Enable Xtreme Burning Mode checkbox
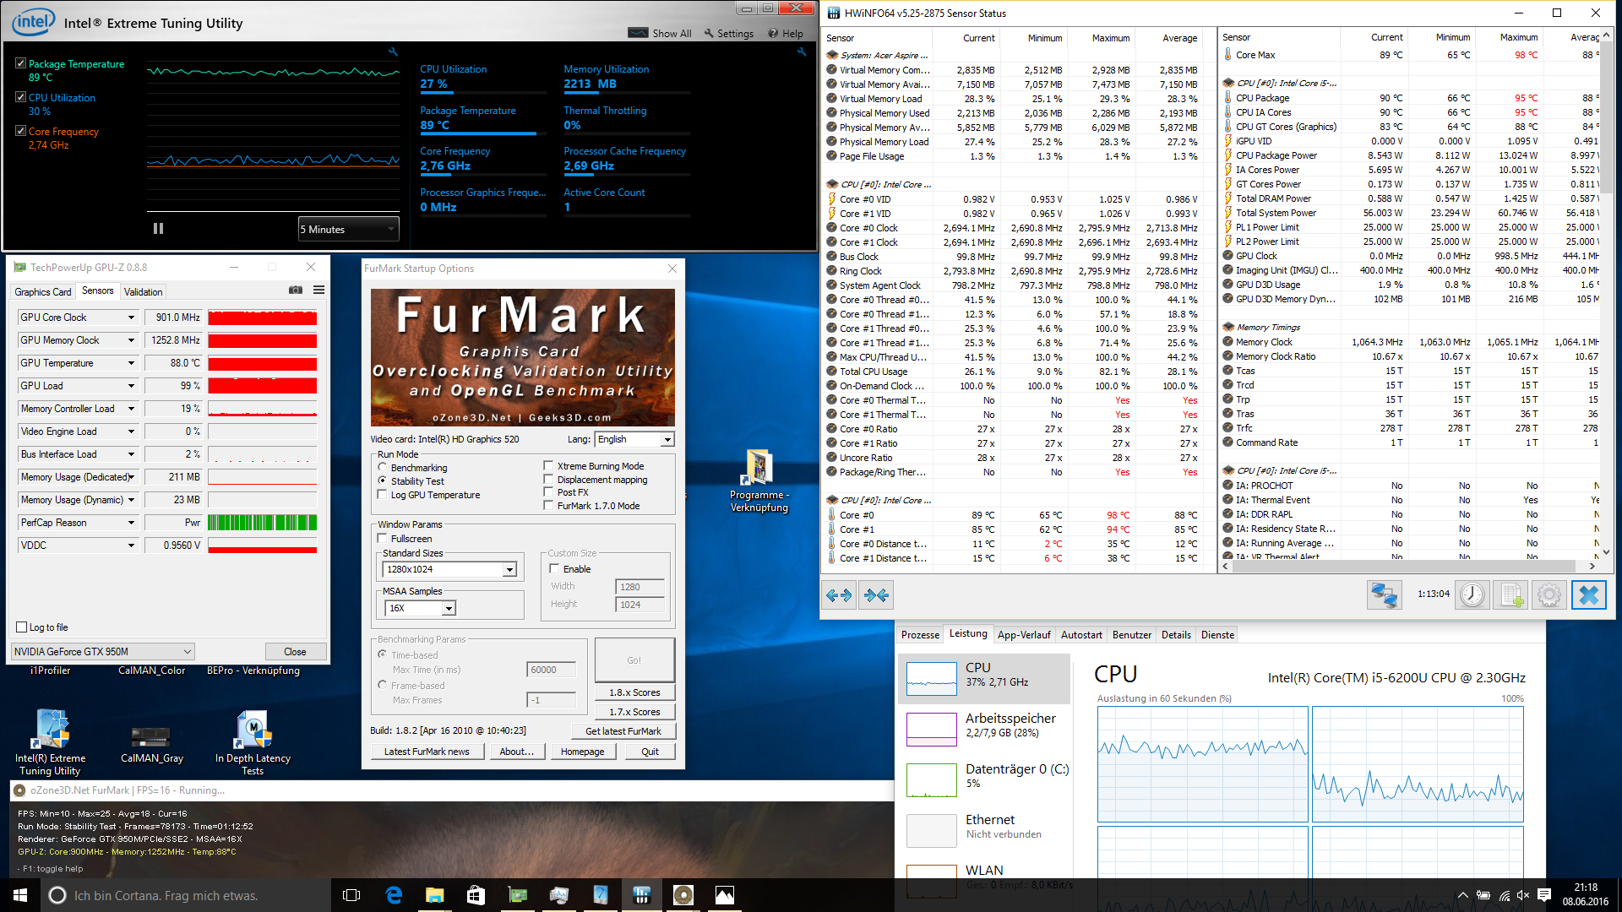The height and width of the screenshot is (912, 1622). [x=548, y=466]
